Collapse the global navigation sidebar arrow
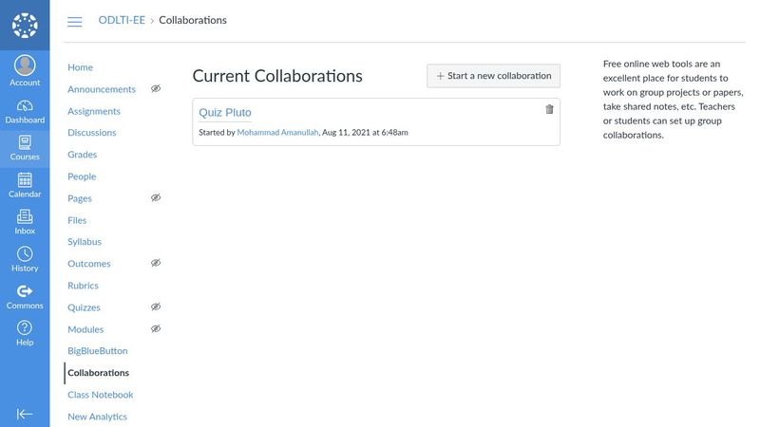This screenshot has height=427, width=760. click(x=25, y=414)
